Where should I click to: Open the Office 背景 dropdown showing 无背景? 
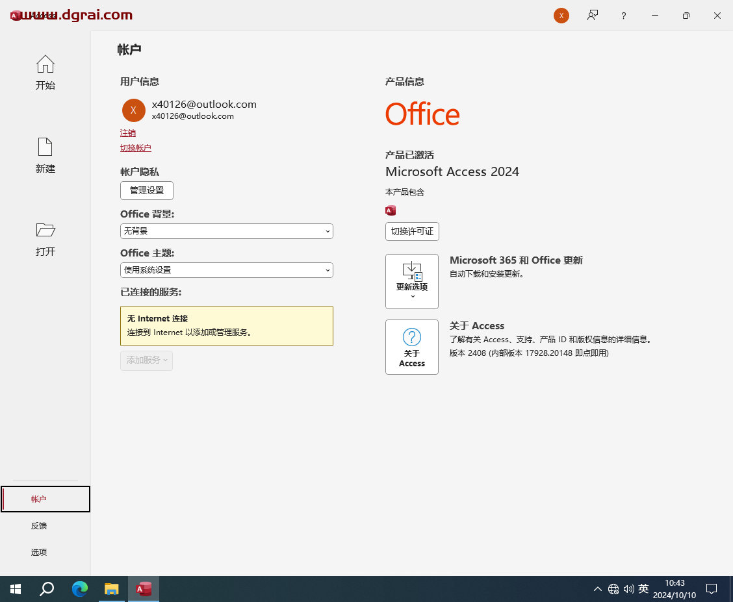point(226,231)
